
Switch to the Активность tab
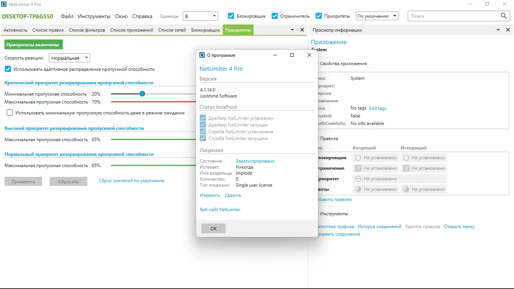(x=15, y=30)
